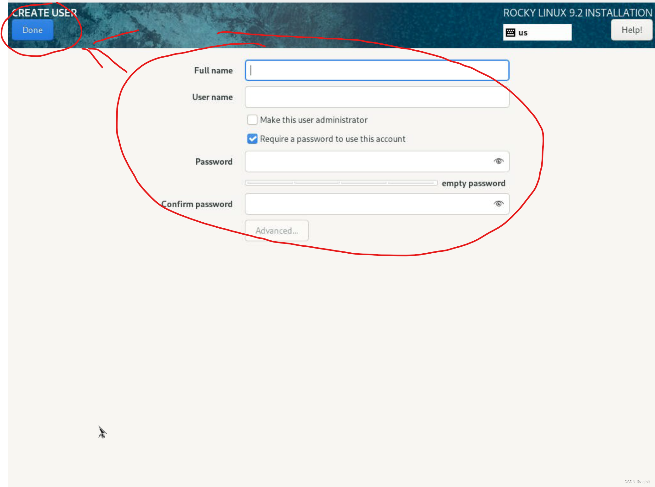
Task: Click into the Confirm password field
Action: 377,204
